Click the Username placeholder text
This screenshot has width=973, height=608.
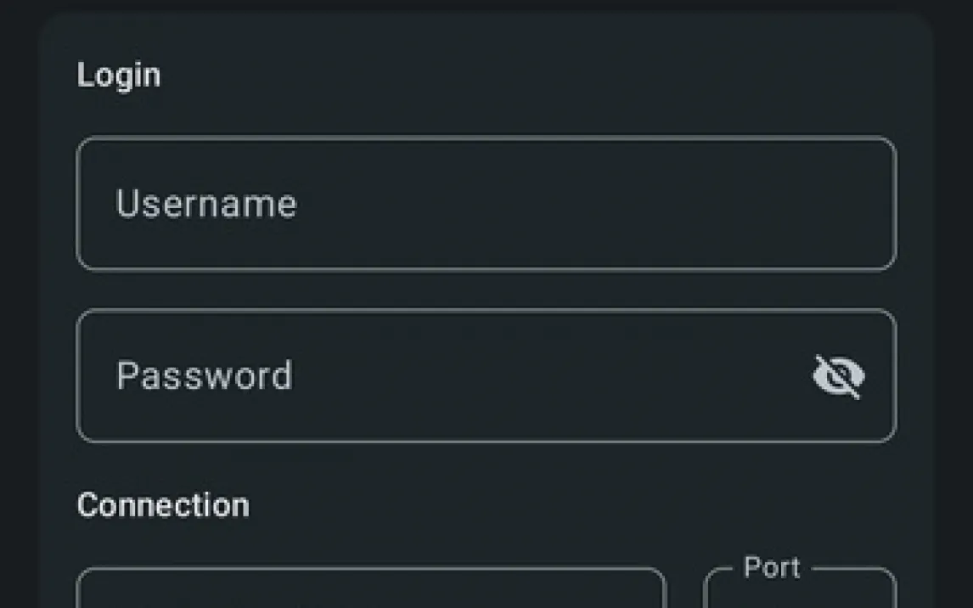point(206,204)
